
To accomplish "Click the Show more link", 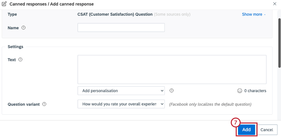I will tap(252, 14).
